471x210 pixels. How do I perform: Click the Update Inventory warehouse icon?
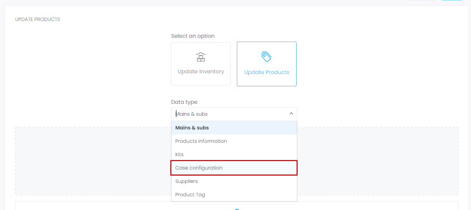pos(201,57)
